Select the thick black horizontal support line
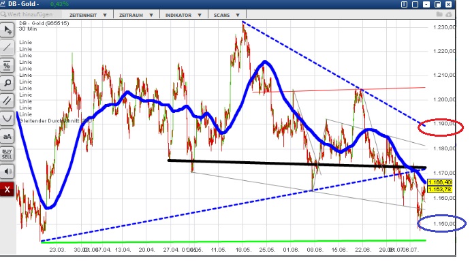 [x=297, y=164]
